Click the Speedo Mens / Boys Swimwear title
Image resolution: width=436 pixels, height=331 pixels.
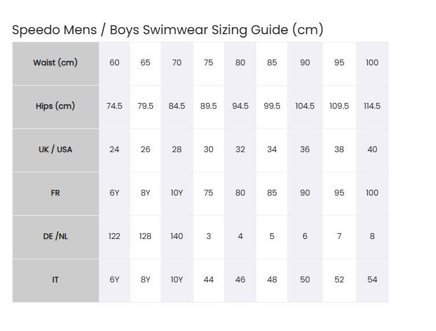pyautogui.click(x=168, y=30)
